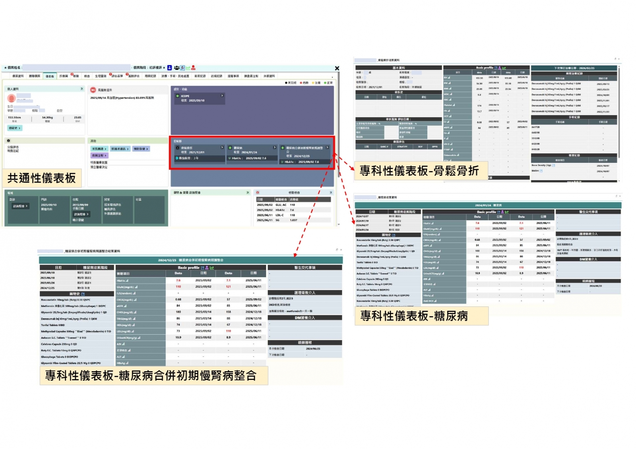This screenshot has height=449, width=636.
Task: Expand the ICOPE card chevron
Action: [x=222, y=96]
